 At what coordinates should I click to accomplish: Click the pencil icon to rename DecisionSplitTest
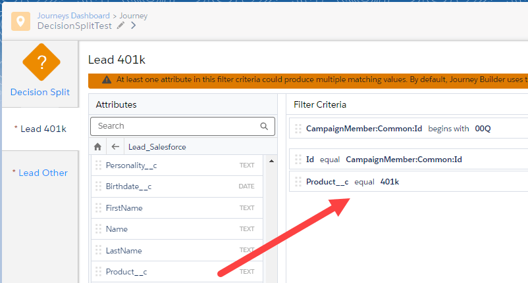(x=120, y=26)
